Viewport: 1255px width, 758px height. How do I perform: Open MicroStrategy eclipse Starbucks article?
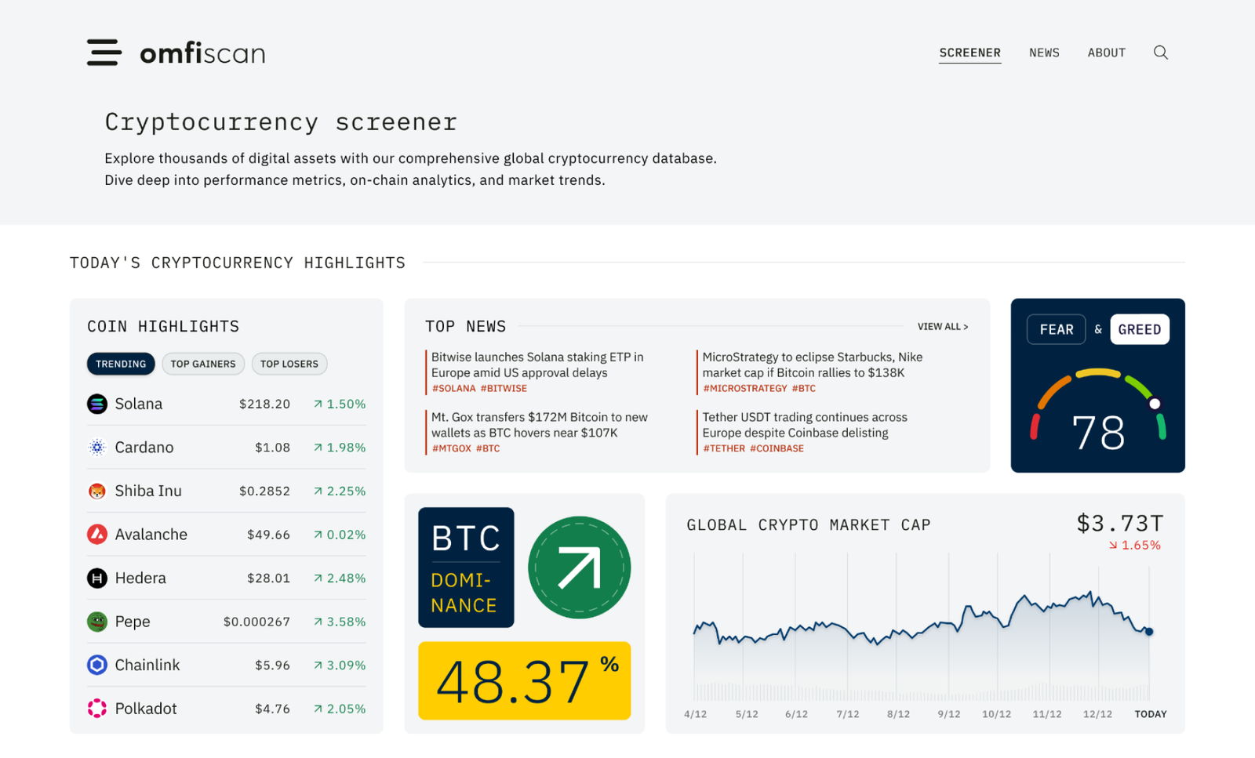tap(813, 364)
